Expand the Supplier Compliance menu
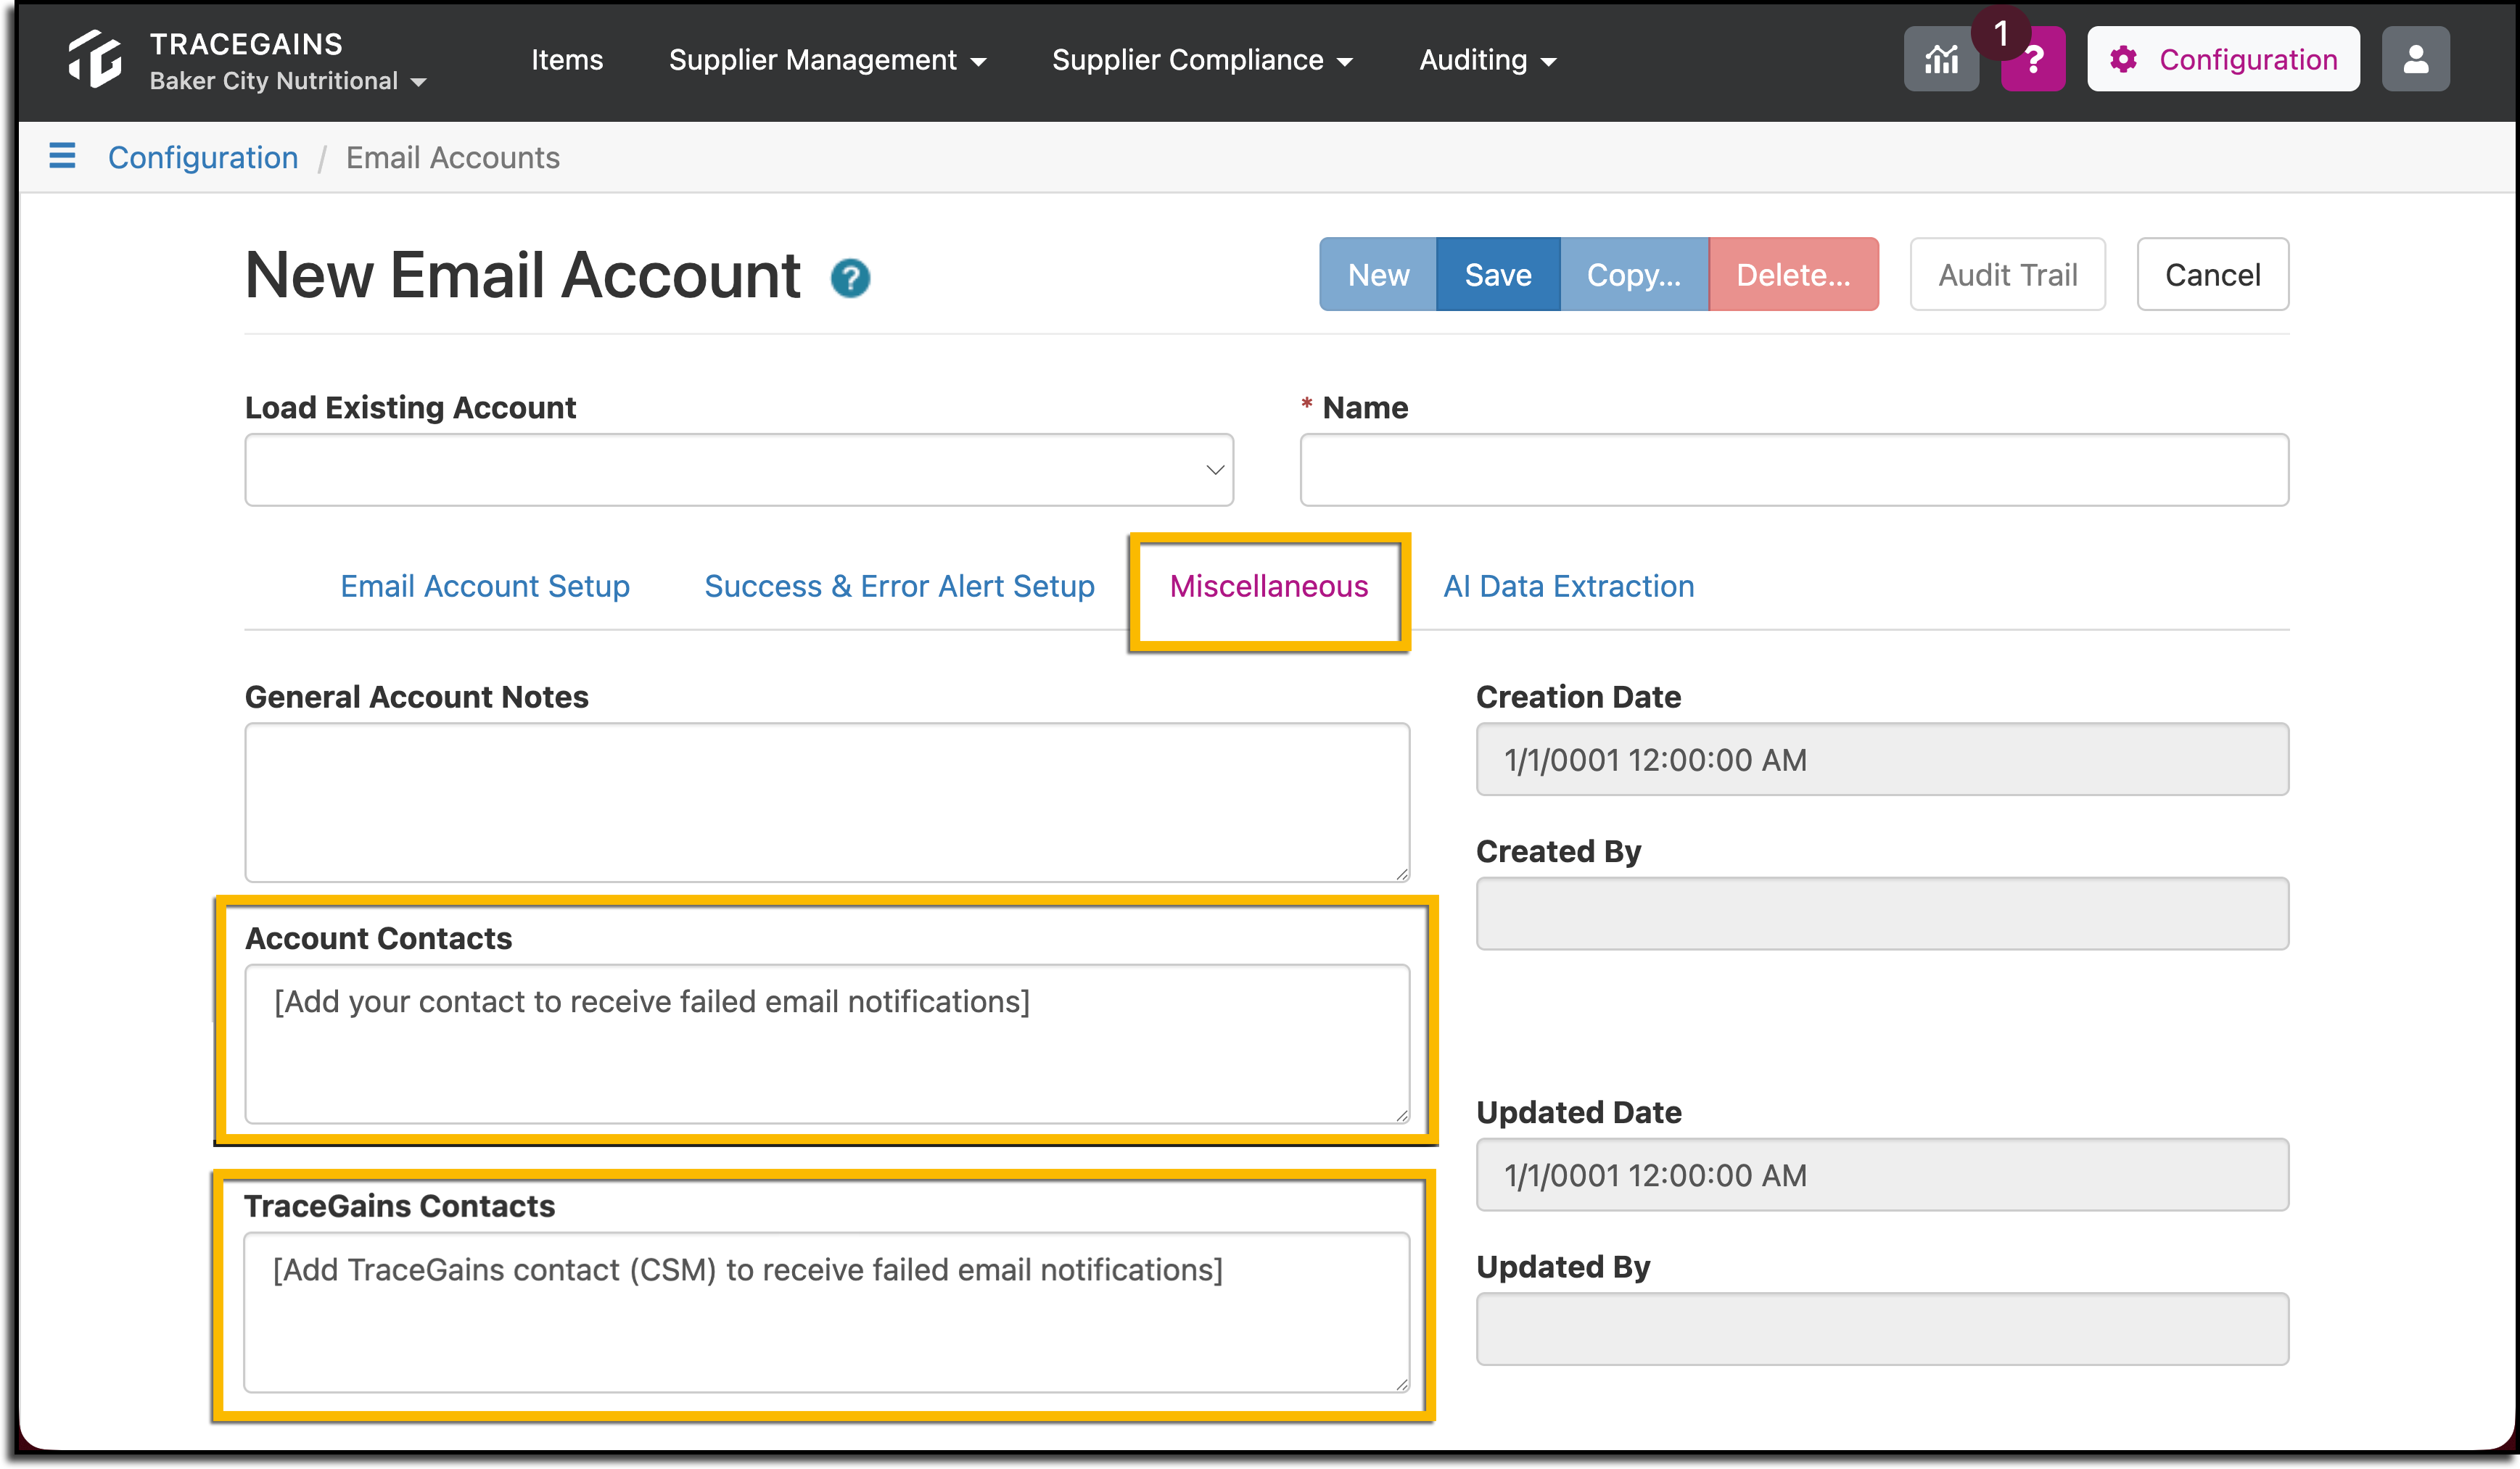This screenshot has height=1469, width=2520. click(x=1202, y=60)
